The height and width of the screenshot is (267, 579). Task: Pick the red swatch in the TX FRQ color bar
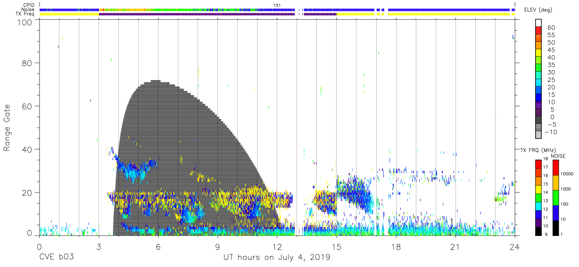tap(538, 164)
